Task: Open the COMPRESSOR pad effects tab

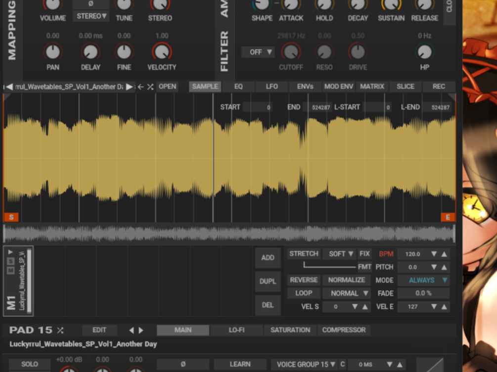Action: (x=344, y=330)
